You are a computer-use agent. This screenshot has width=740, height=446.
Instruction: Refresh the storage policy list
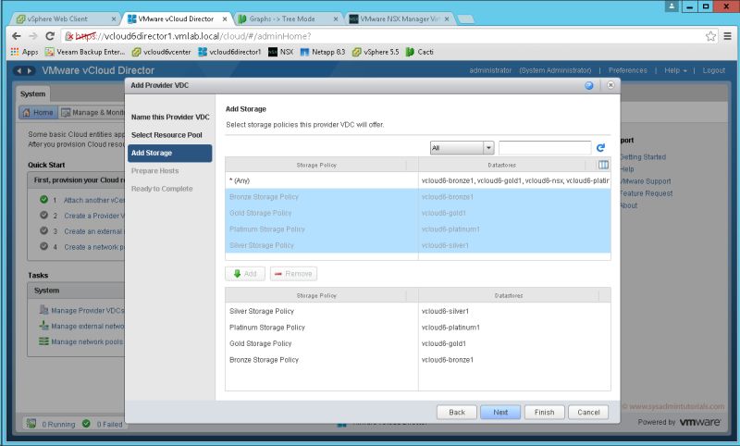click(600, 148)
